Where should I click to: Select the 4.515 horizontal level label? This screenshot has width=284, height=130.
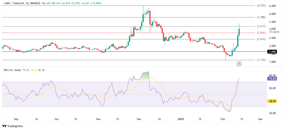coord(261,6)
